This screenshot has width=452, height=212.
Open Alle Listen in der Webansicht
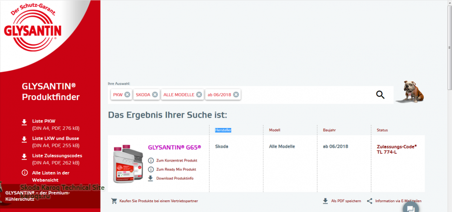coord(50,176)
